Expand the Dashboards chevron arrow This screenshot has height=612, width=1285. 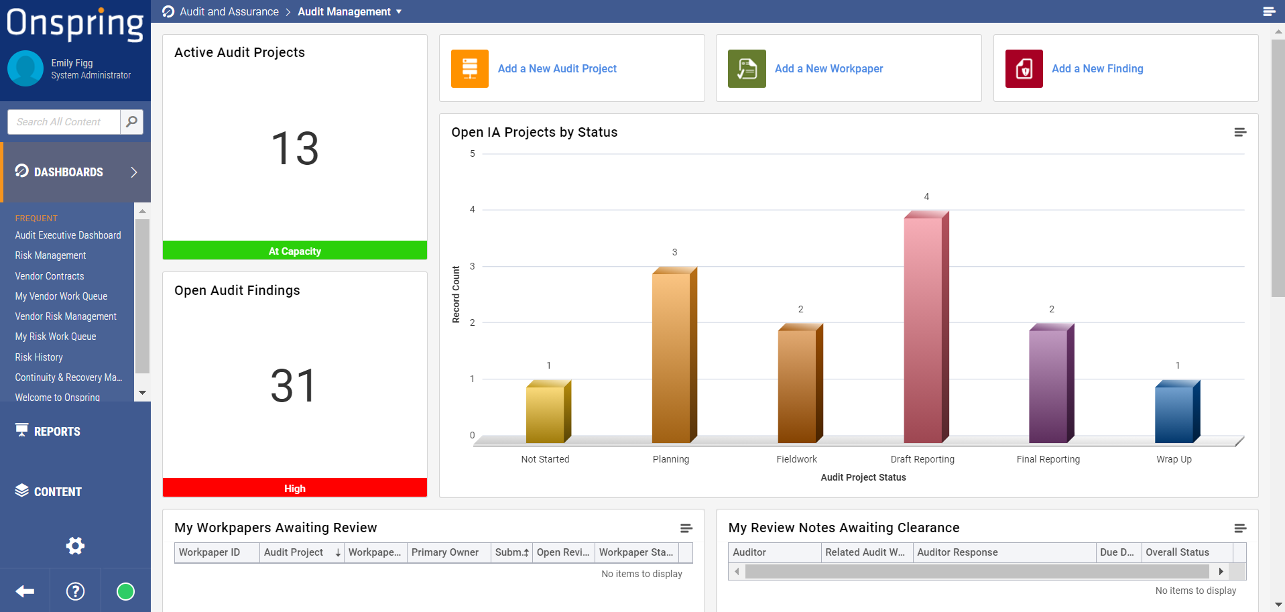[134, 172]
